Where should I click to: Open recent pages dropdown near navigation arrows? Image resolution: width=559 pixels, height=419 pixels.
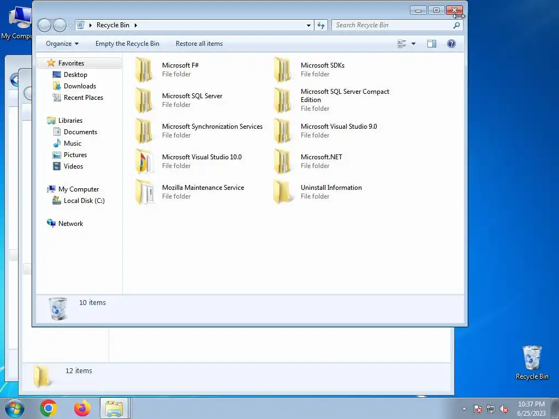(x=70, y=25)
